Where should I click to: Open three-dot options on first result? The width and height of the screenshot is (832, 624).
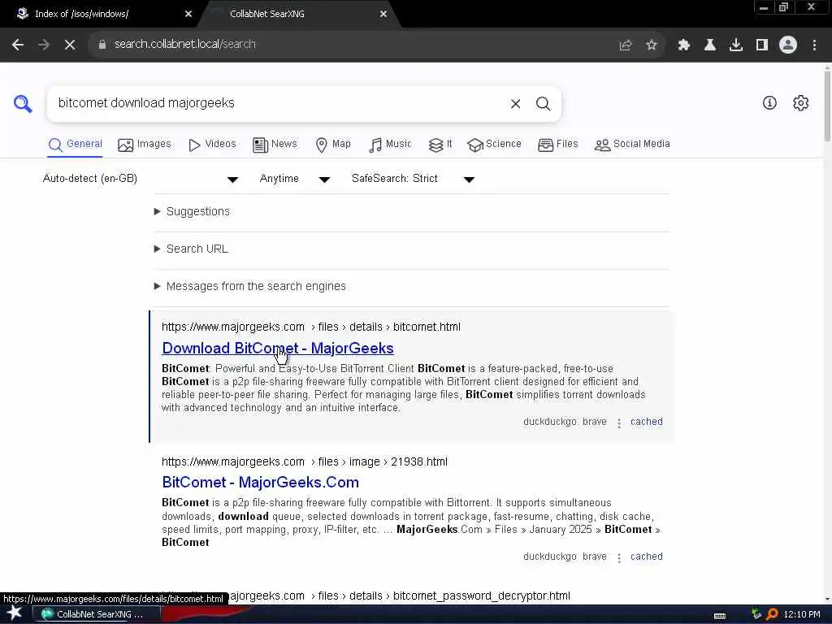618,422
